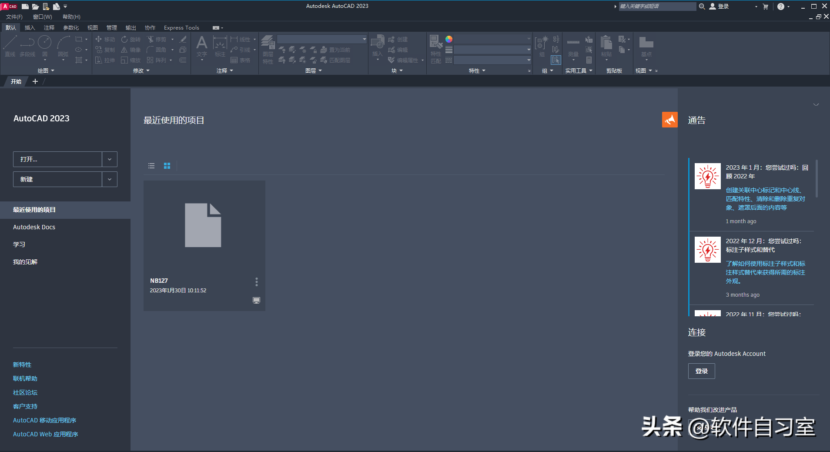
Task: Expand the 绘图 (Draw) panel
Action: pos(46,70)
